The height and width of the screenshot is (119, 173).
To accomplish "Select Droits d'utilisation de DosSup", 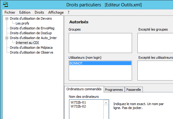I will click(x=31, y=33).
